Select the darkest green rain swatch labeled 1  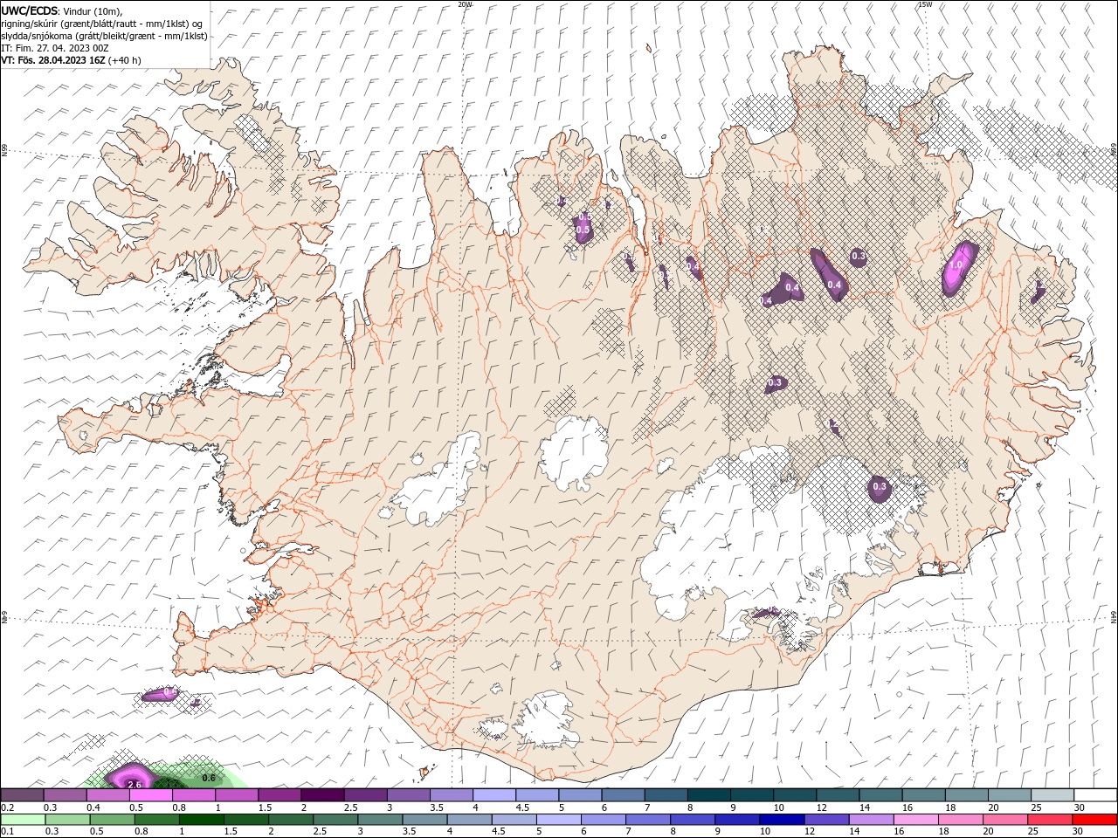(x=202, y=820)
